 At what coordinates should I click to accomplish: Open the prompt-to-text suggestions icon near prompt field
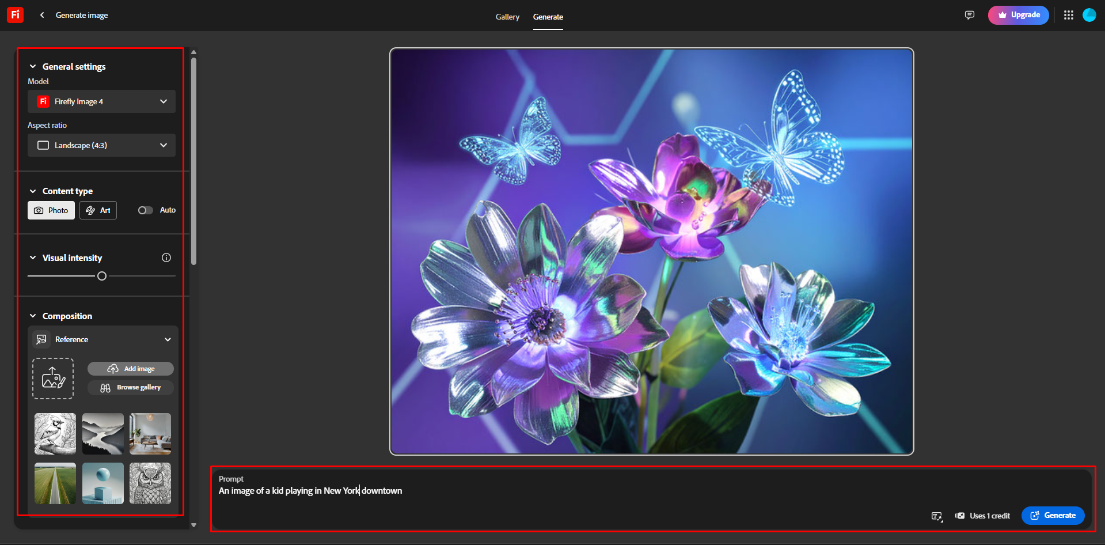(x=937, y=516)
